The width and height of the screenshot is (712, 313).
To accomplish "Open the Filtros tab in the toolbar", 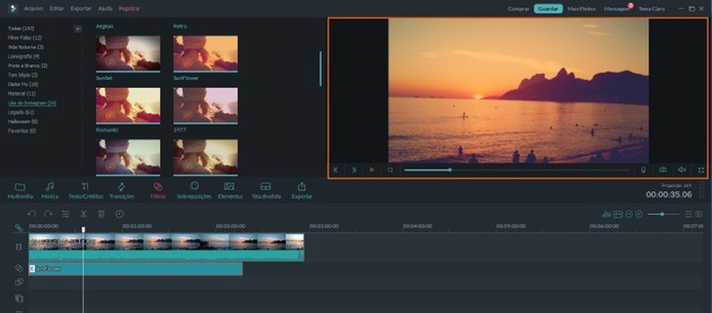I will 158,190.
